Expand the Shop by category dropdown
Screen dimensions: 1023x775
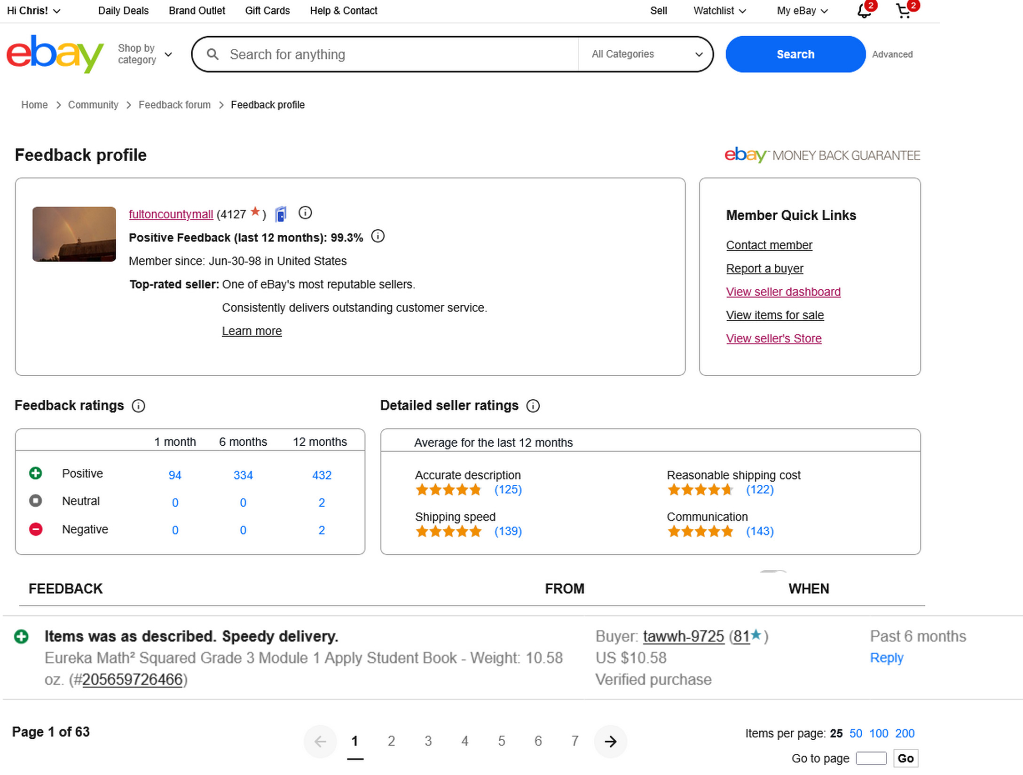click(x=145, y=54)
